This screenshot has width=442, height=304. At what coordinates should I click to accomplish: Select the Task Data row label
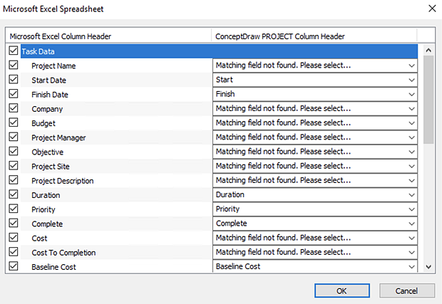pyautogui.click(x=38, y=51)
